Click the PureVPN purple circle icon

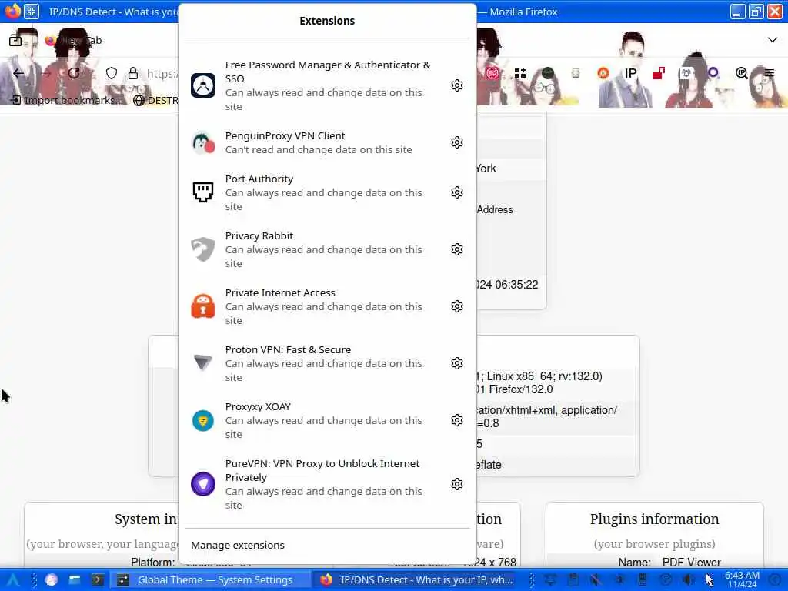[203, 484]
